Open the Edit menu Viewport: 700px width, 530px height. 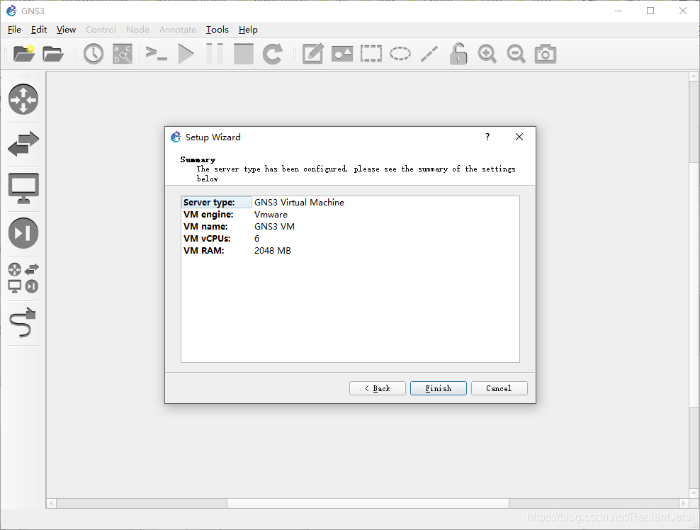click(x=39, y=30)
